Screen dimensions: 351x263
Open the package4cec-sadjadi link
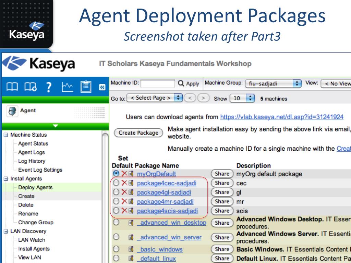(x=167, y=183)
